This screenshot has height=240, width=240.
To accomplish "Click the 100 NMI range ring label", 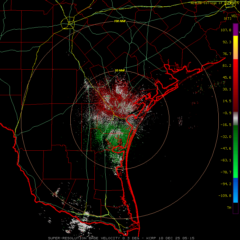I will point(120,21).
